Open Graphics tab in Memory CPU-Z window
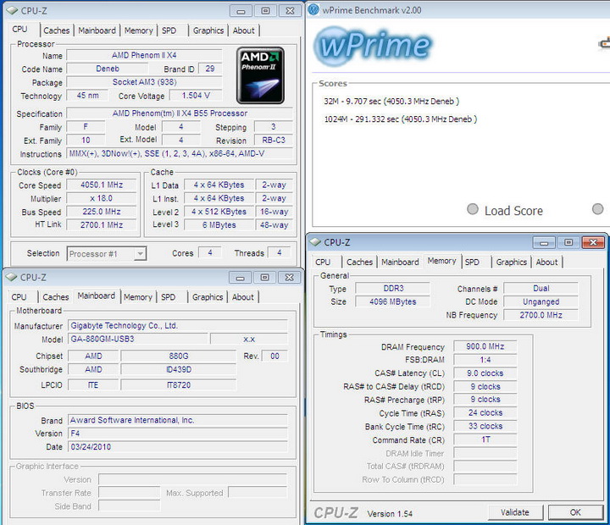This screenshot has width=610, height=525. pos(511,262)
